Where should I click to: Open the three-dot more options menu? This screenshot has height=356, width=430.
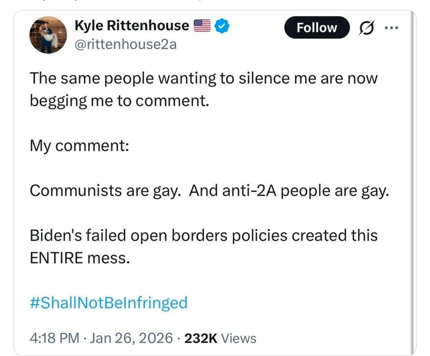(x=392, y=28)
